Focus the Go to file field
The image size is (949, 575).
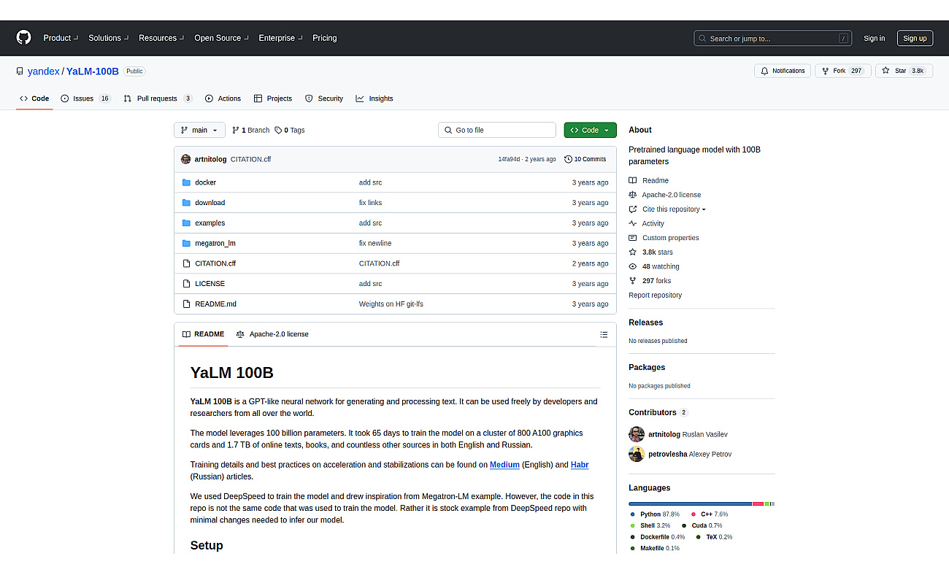tap(497, 130)
